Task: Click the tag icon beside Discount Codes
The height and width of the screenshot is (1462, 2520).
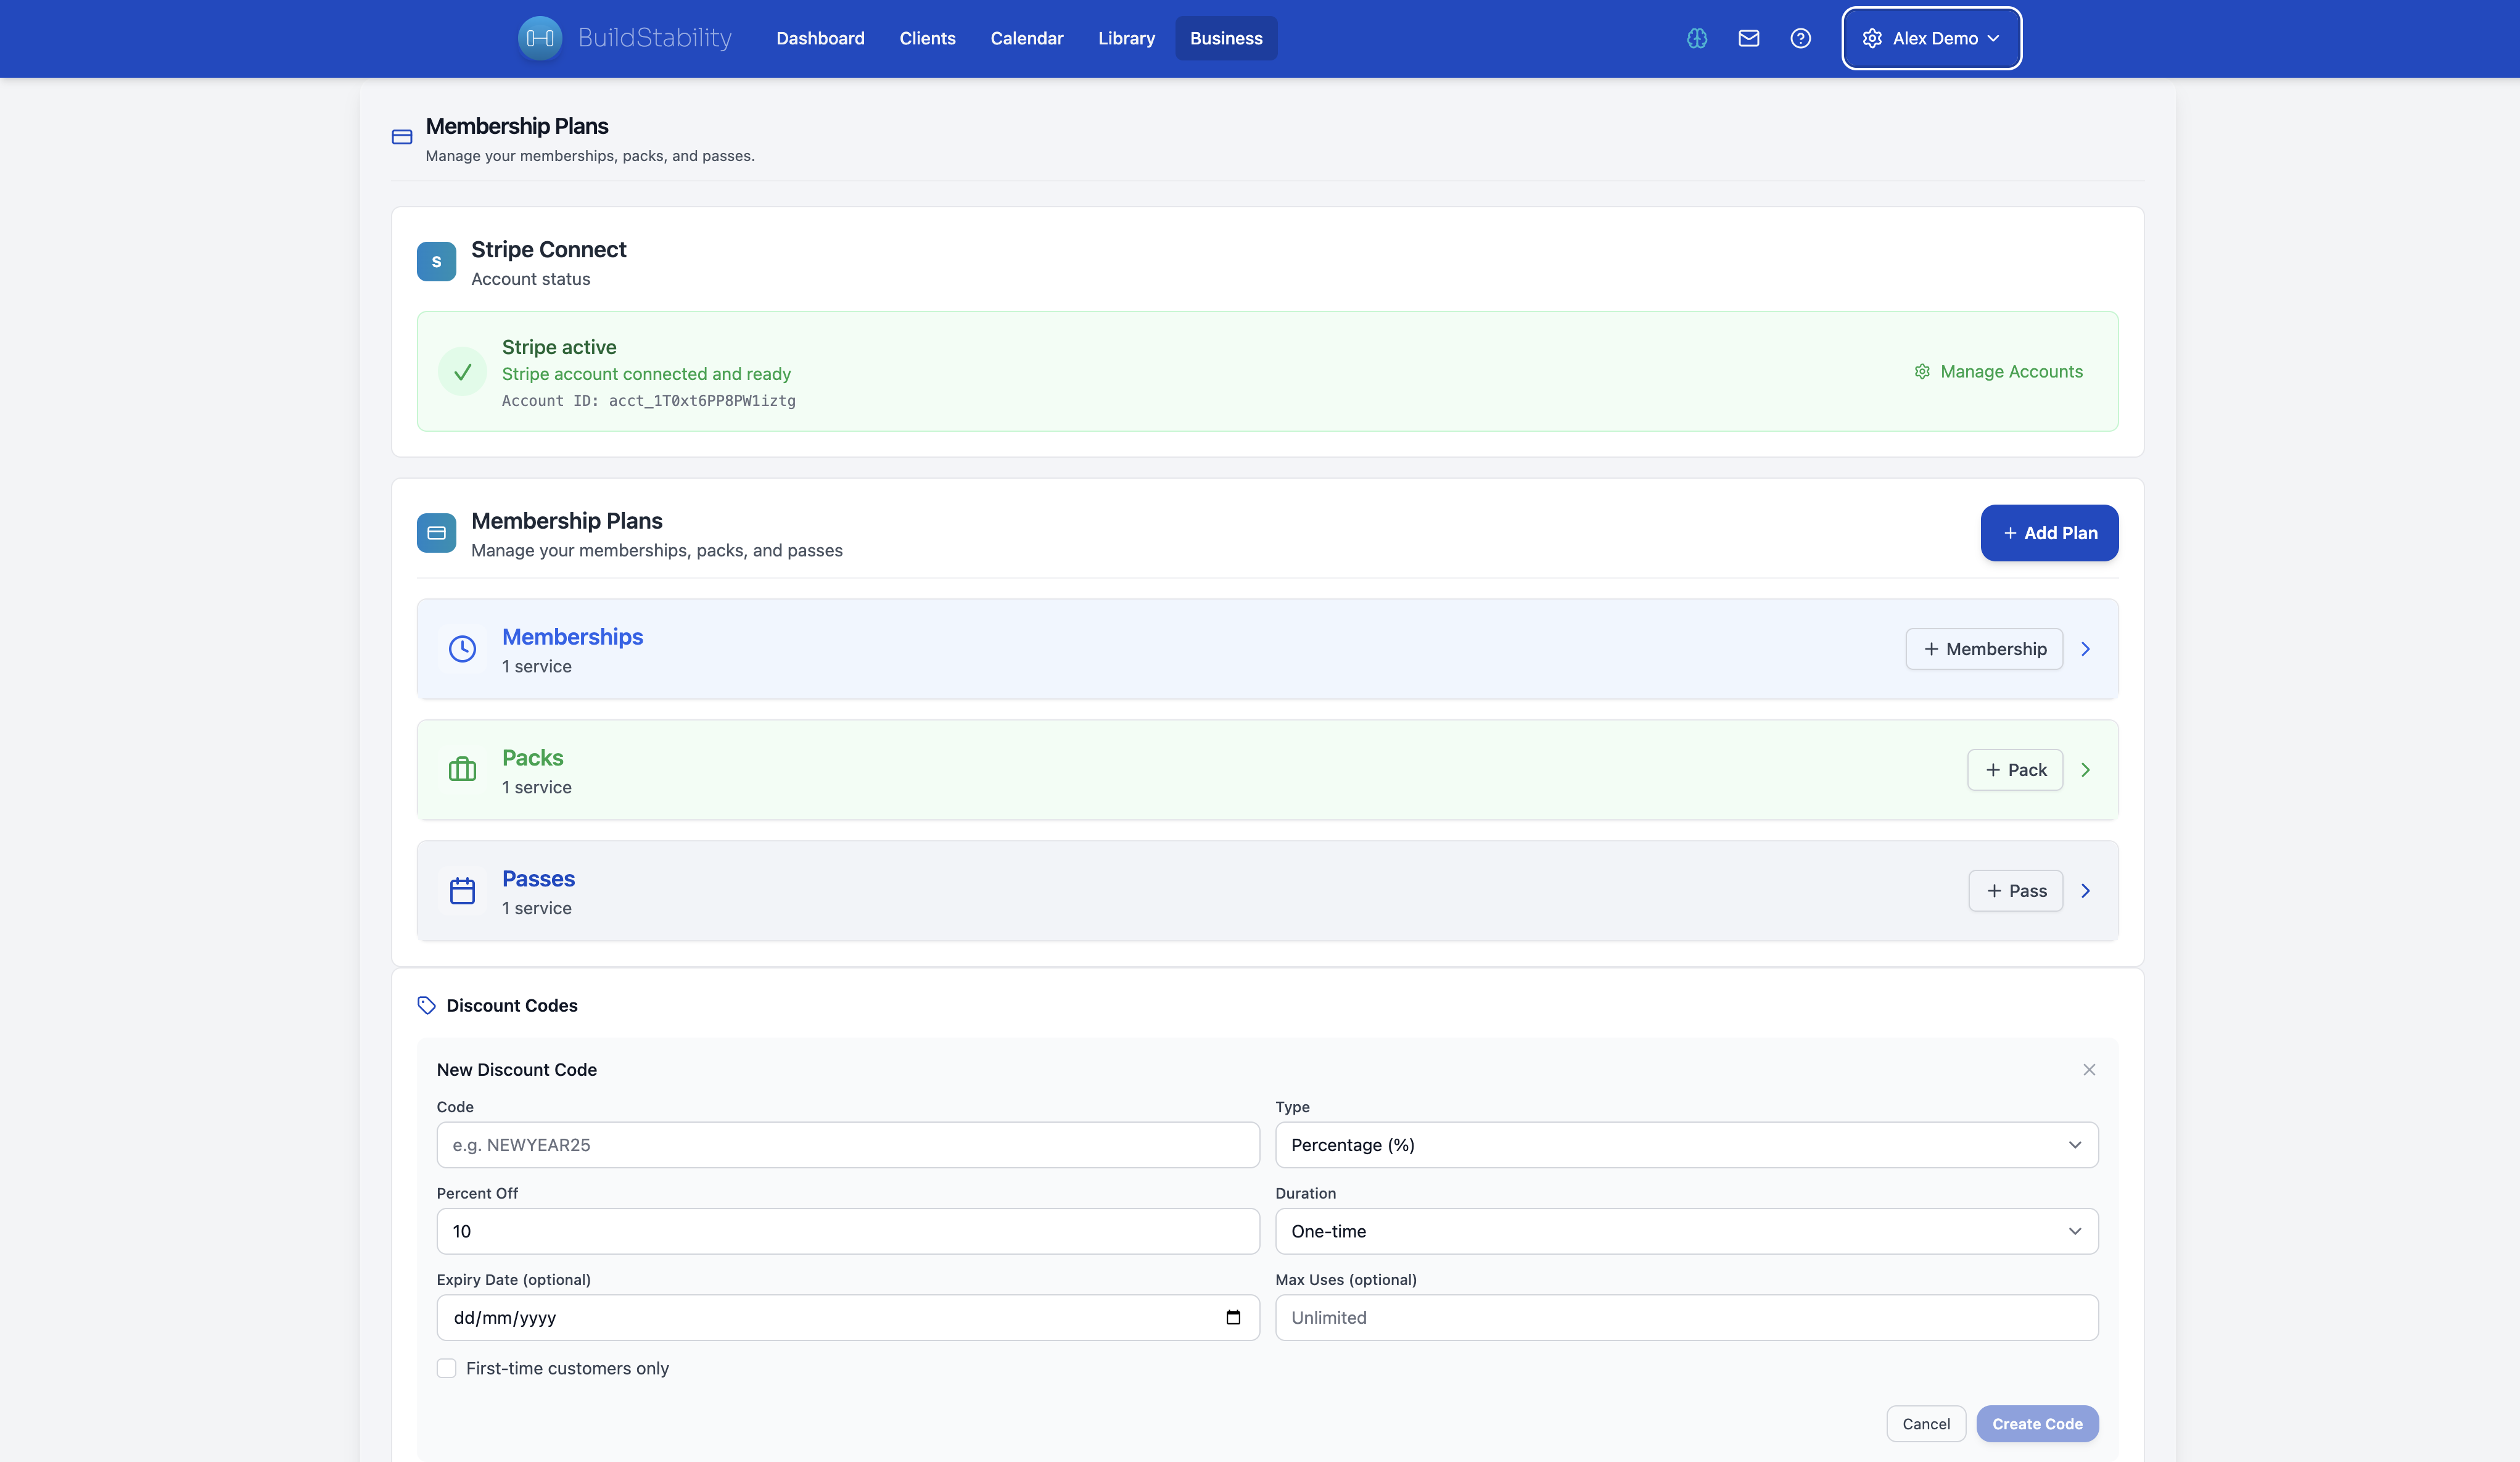Action: (427, 1005)
